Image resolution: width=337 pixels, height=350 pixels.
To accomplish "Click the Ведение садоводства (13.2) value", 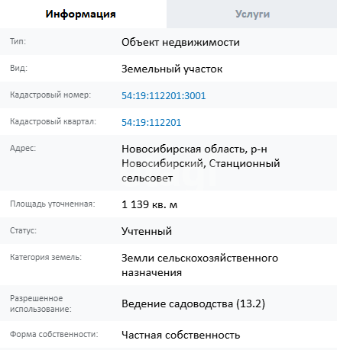I will coord(193,303).
